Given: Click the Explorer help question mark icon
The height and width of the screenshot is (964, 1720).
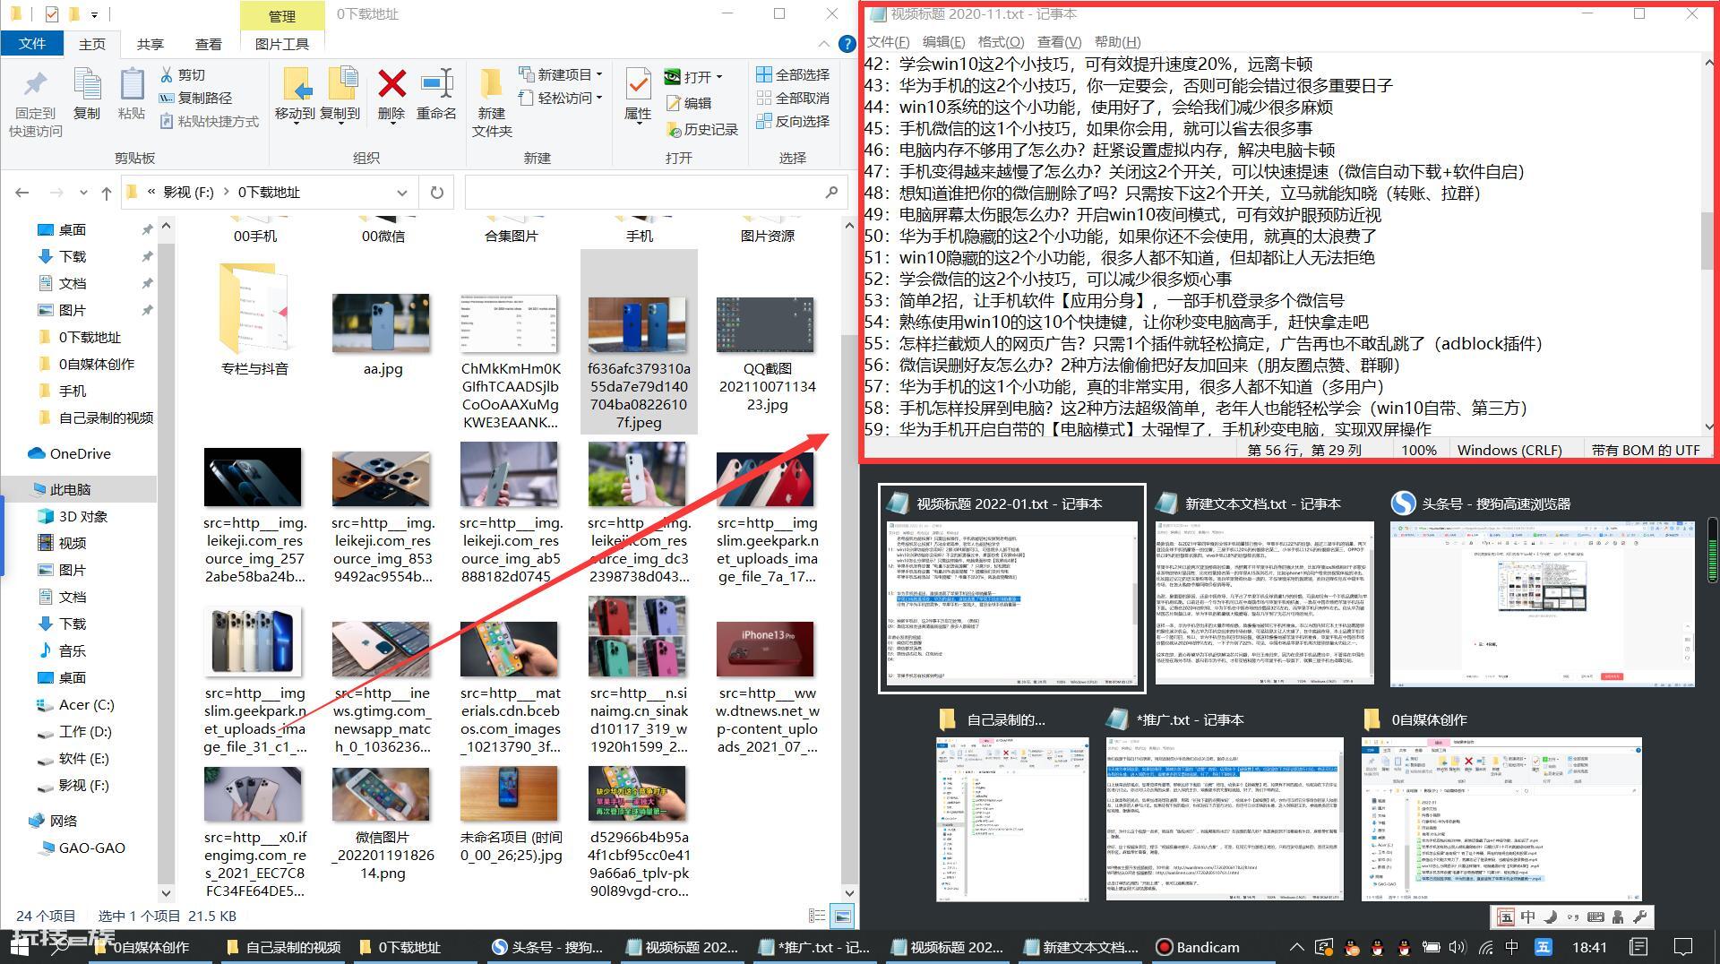Looking at the screenshot, I should click(847, 44).
